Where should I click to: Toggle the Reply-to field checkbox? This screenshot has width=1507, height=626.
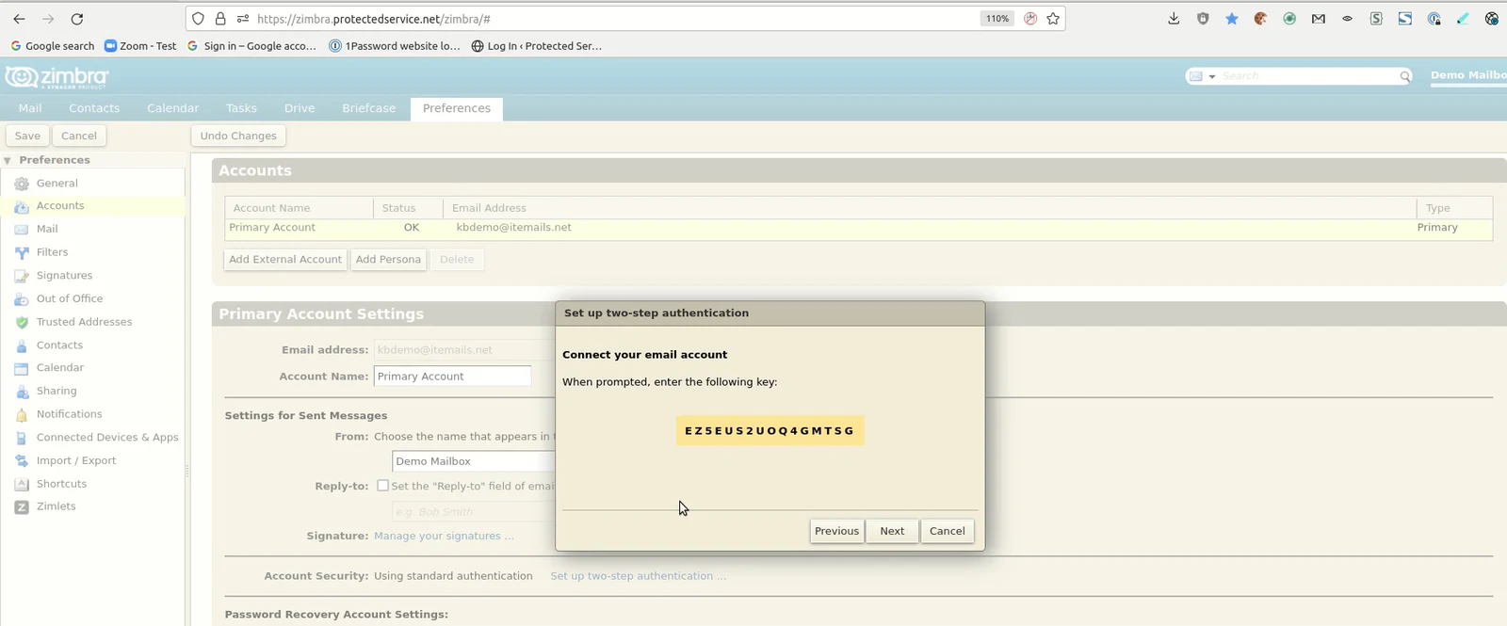[382, 486]
